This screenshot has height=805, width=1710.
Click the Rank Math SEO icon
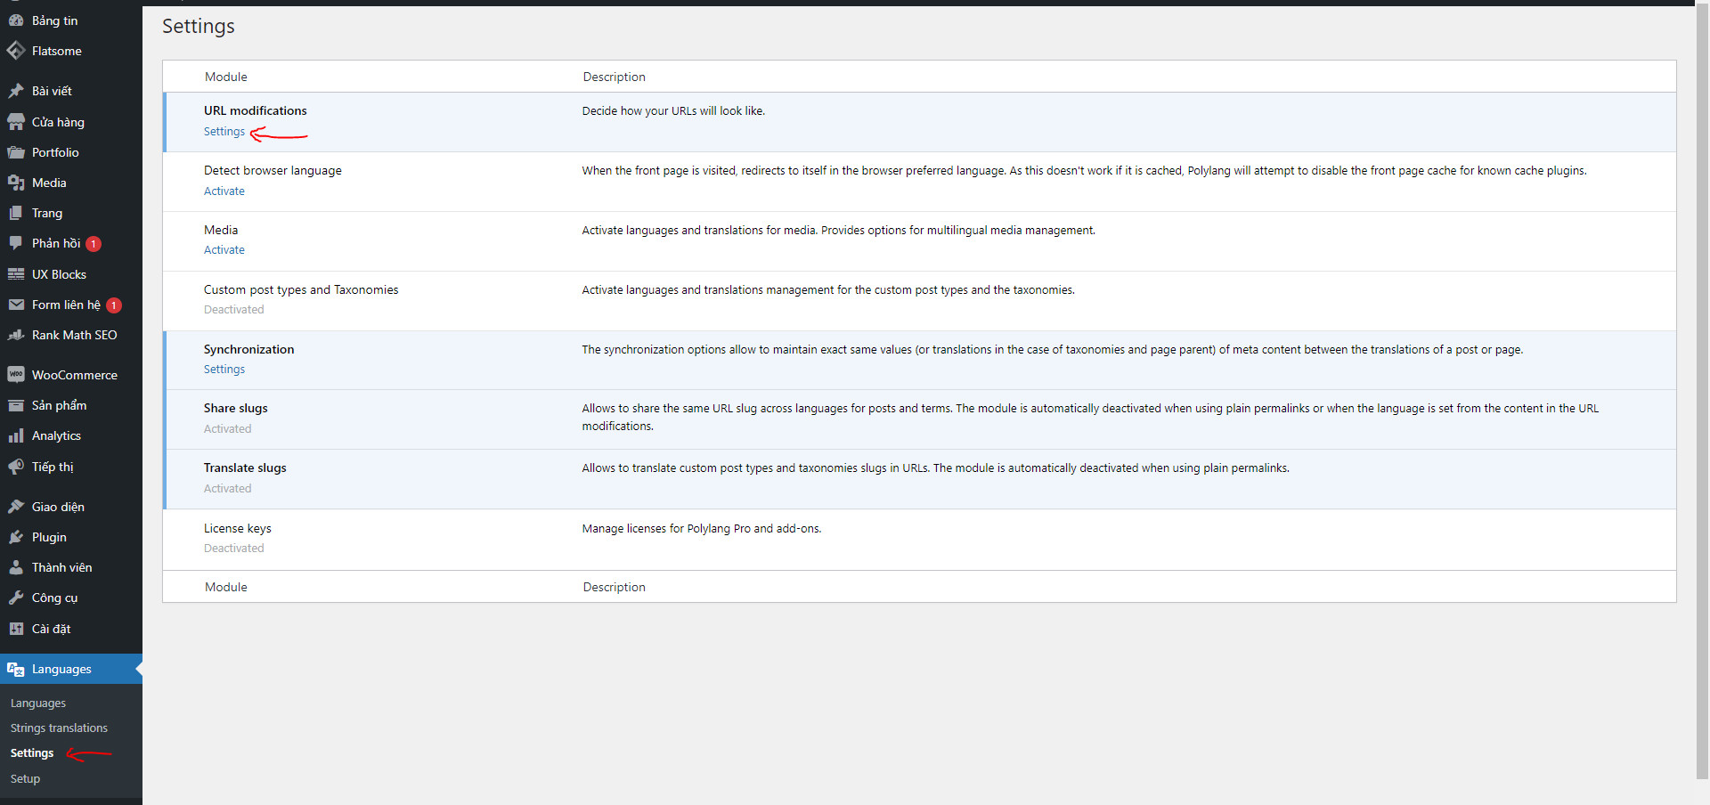tap(16, 335)
